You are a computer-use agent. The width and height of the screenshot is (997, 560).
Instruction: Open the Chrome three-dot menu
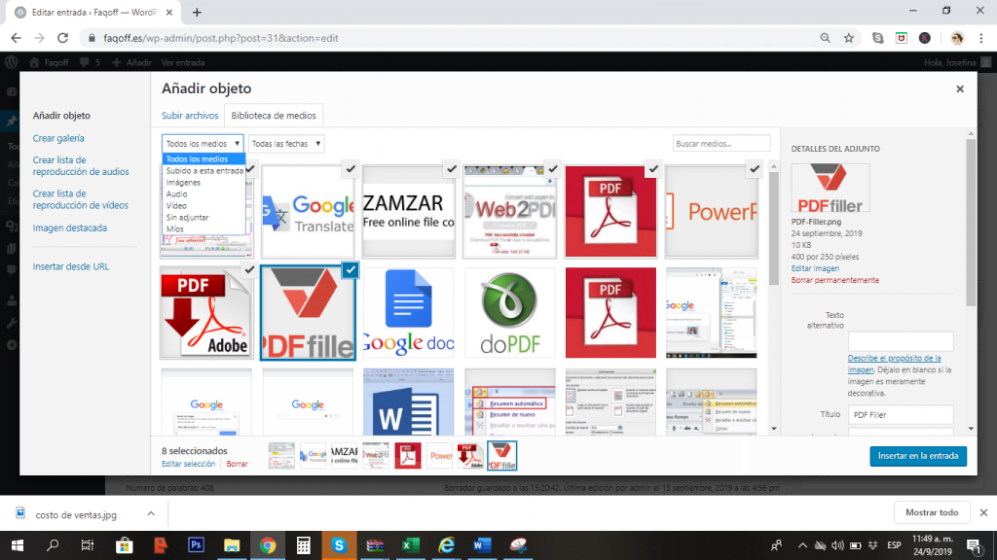981,38
